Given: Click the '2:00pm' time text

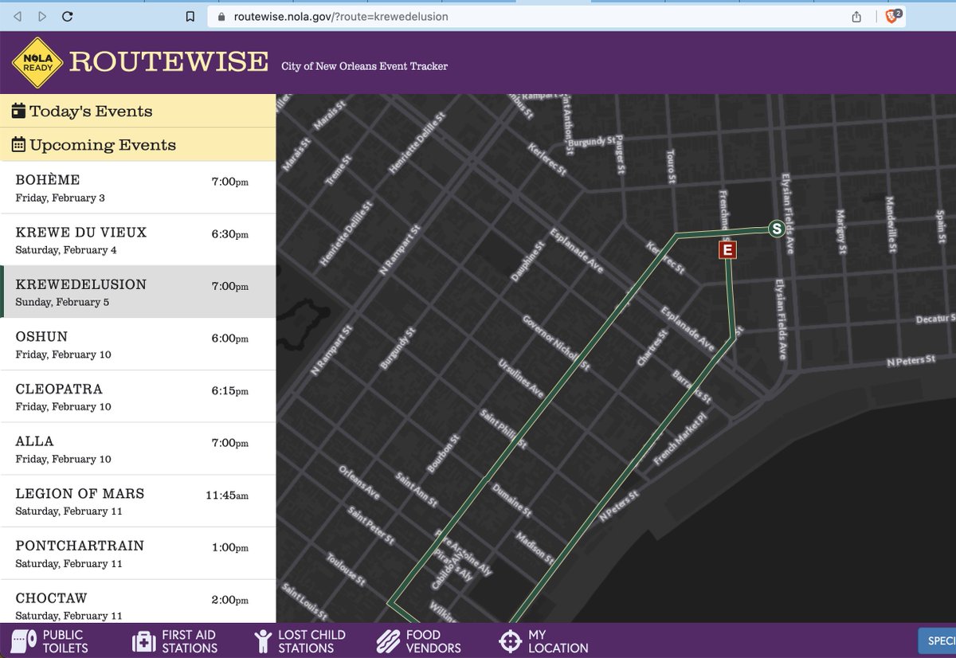Looking at the screenshot, I should coord(229,600).
